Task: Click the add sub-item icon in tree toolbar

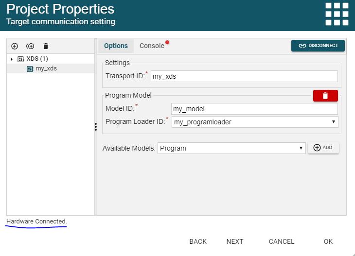Action: point(30,46)
